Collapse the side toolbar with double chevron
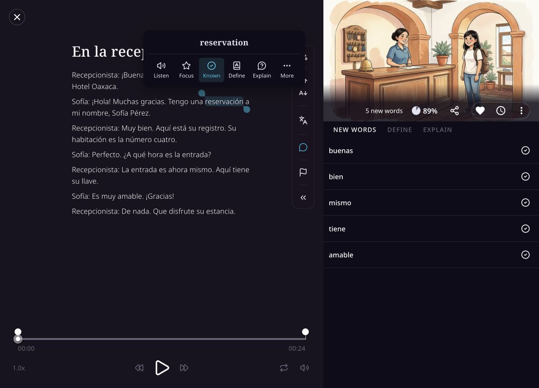 point(303,197)
